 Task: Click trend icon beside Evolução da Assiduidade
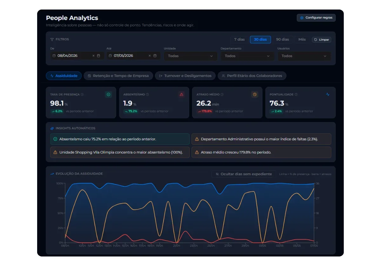click(52, 174)
